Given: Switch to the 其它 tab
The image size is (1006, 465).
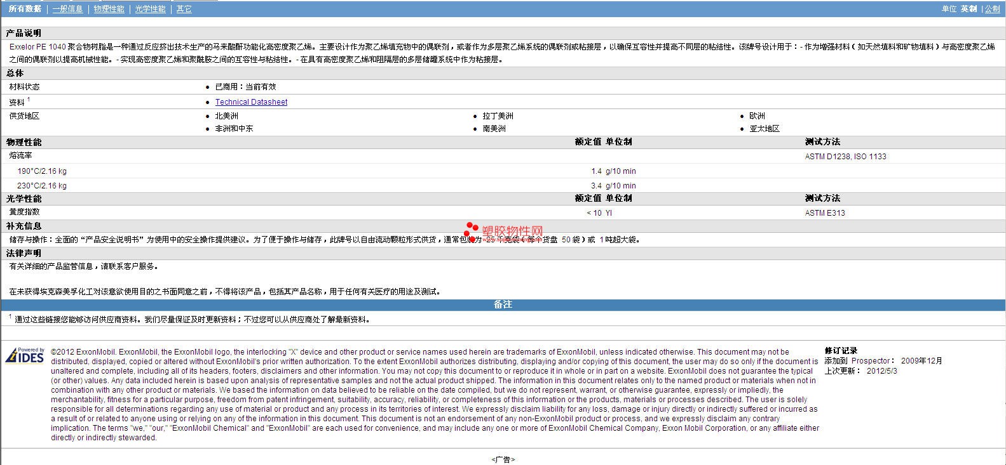Looking at the screenshot, I should [184, 9].
